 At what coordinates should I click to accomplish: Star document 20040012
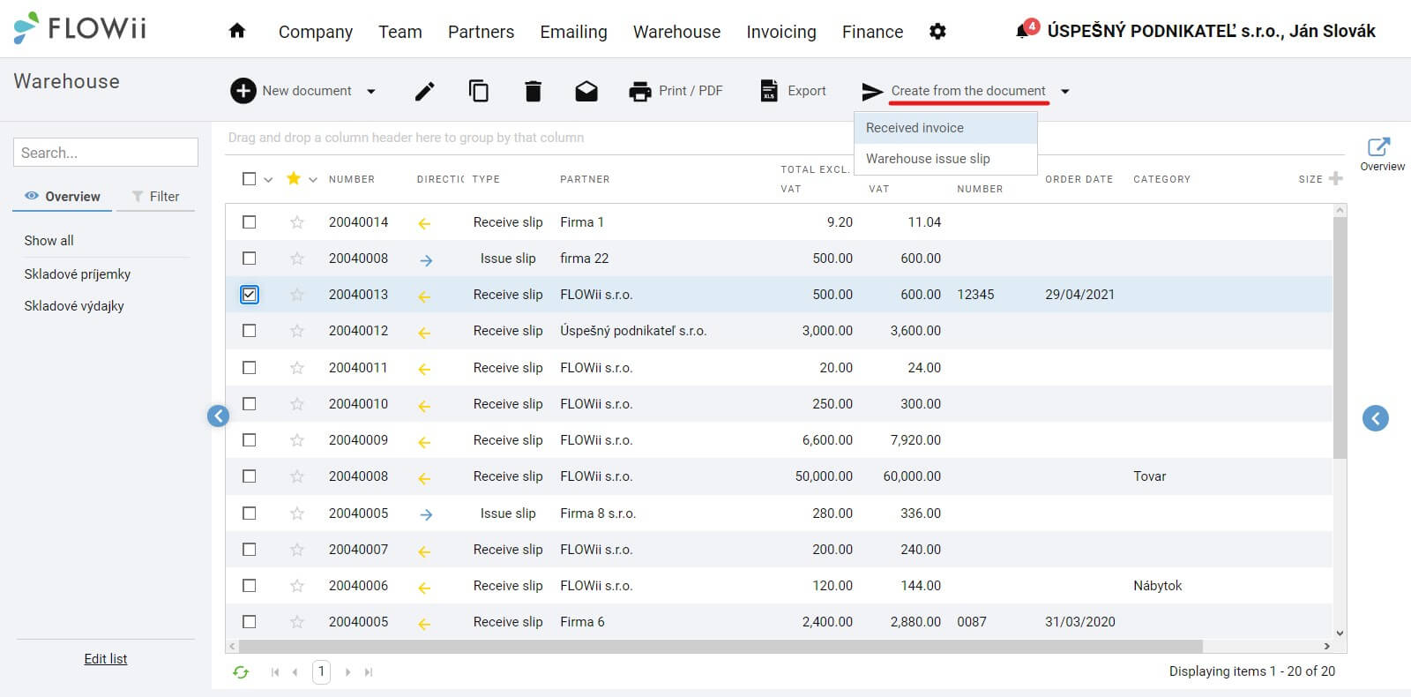point(297,331)
